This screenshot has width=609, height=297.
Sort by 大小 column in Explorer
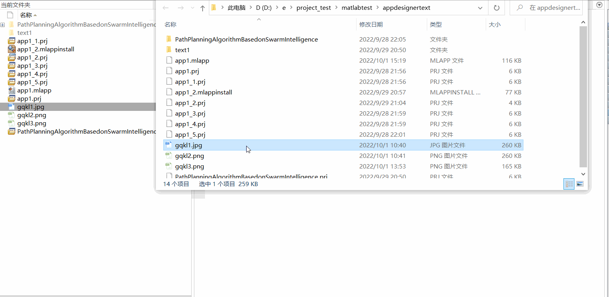pos(495,24)
